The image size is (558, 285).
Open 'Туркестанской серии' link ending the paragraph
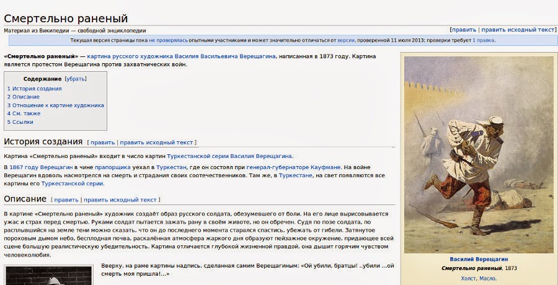point(73,184)
